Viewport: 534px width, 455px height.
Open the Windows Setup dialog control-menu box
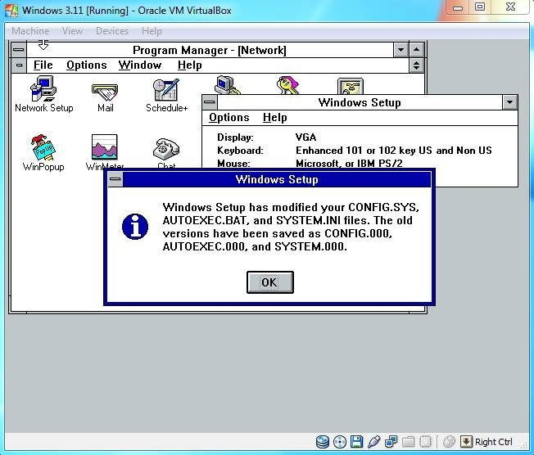coord(115,179)
